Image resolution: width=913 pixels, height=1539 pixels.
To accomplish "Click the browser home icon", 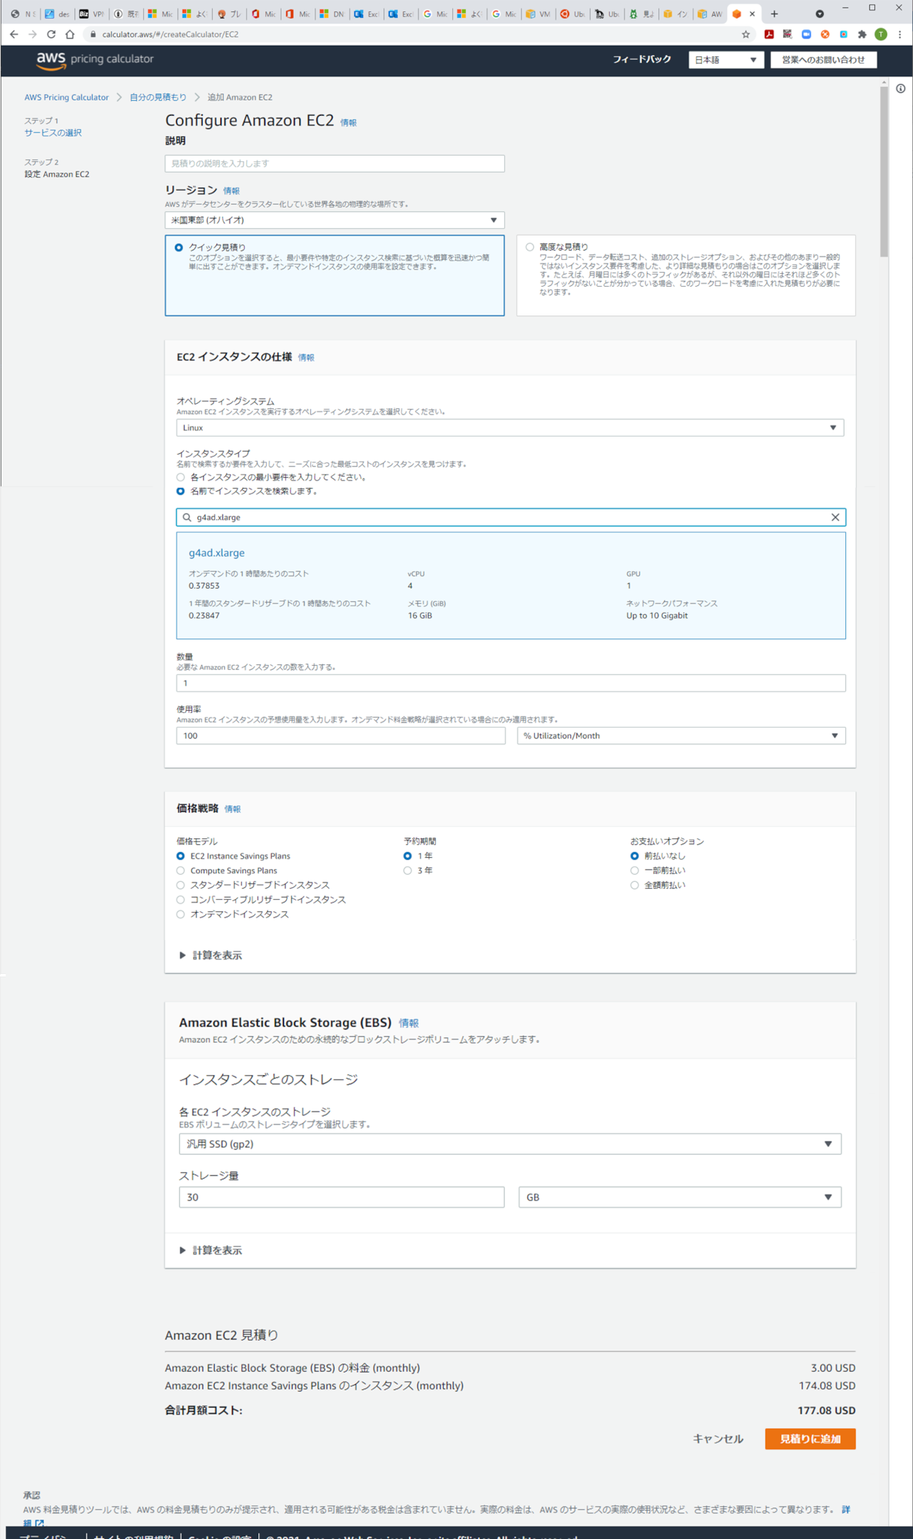I will [70, 34].
